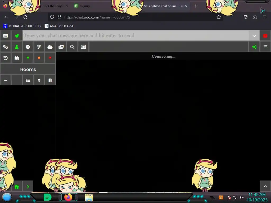
Task: Click the green login arrow icon
Action: pyautogui.click(x=254, y=47)
